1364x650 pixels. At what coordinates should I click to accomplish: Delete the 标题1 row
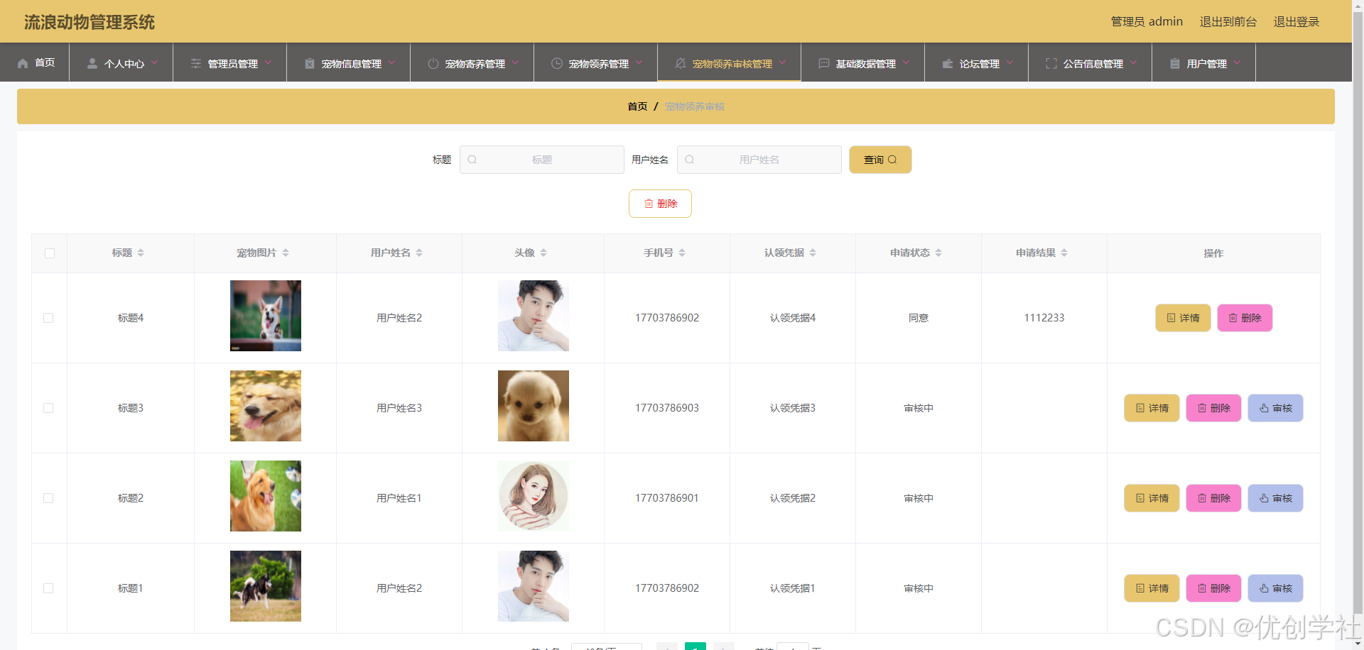pos(1213,588)
